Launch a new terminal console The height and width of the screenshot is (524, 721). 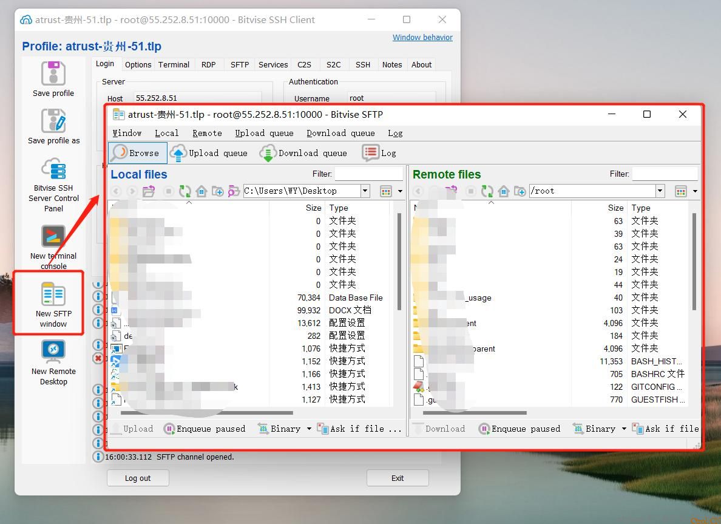point(53,245)
